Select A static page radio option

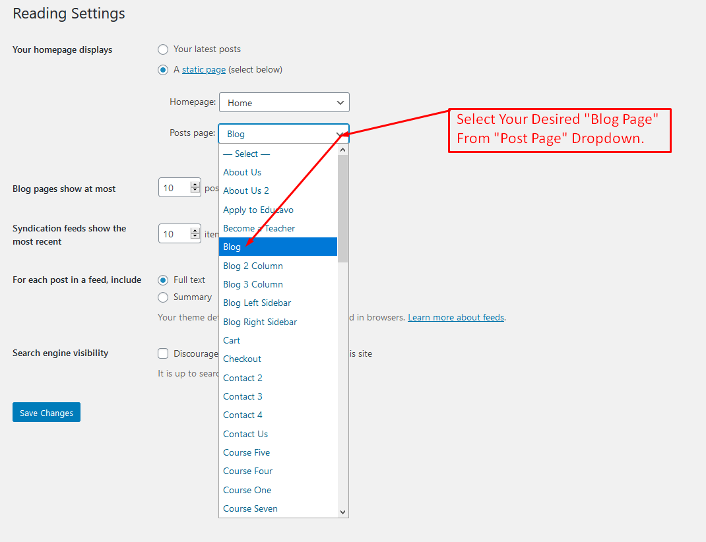coord(163,70)
